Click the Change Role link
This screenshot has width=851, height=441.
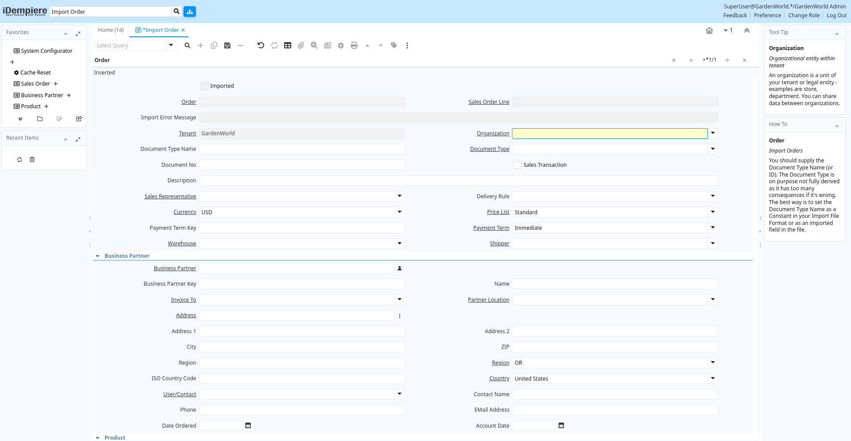click(804, 16)
